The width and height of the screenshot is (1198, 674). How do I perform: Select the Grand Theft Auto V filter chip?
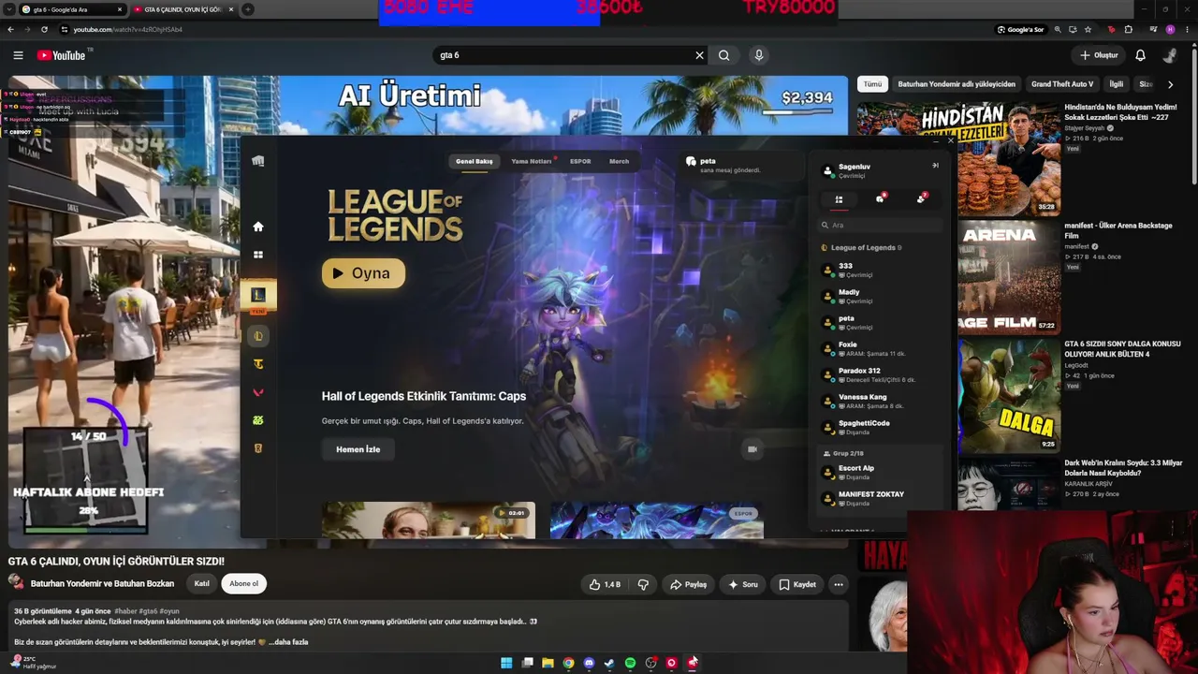[x=1062, y=84]
